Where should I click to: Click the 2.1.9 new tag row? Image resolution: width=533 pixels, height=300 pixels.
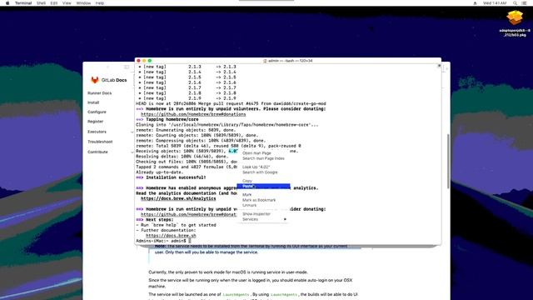187,98
